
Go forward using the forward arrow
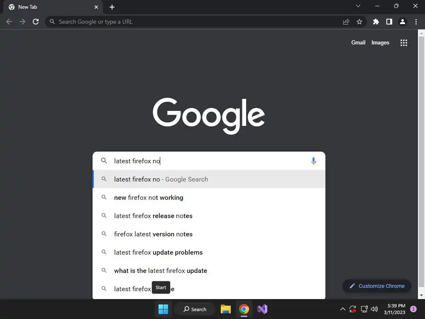(x=22, y=22)
